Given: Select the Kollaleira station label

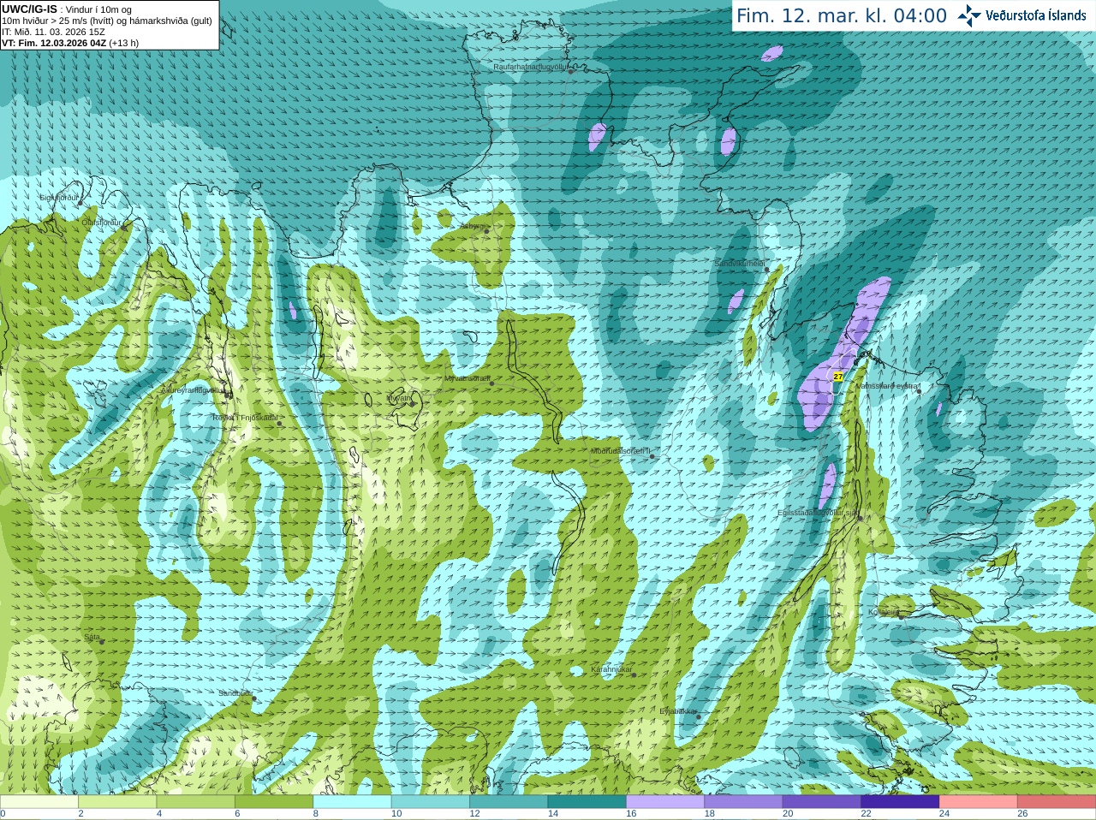Looking at the screenshot, I should point(884,612).
